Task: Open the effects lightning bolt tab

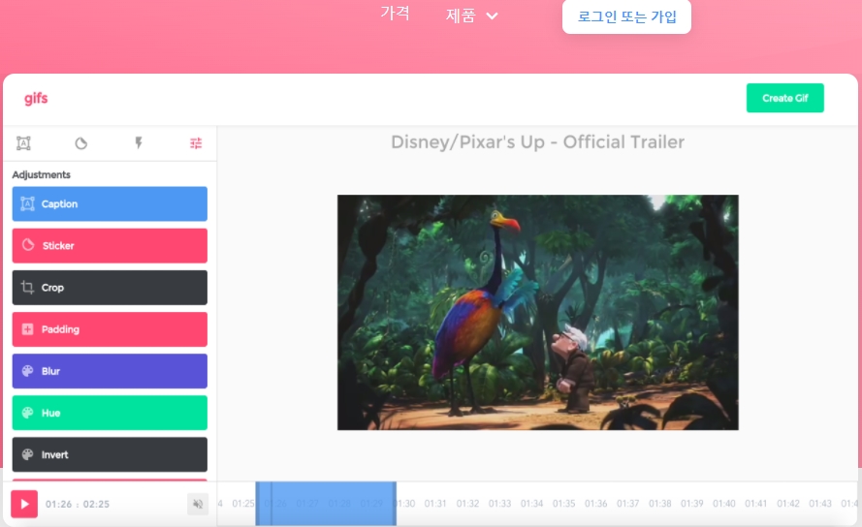Action: pyautogui.click(x=139, y=143)
